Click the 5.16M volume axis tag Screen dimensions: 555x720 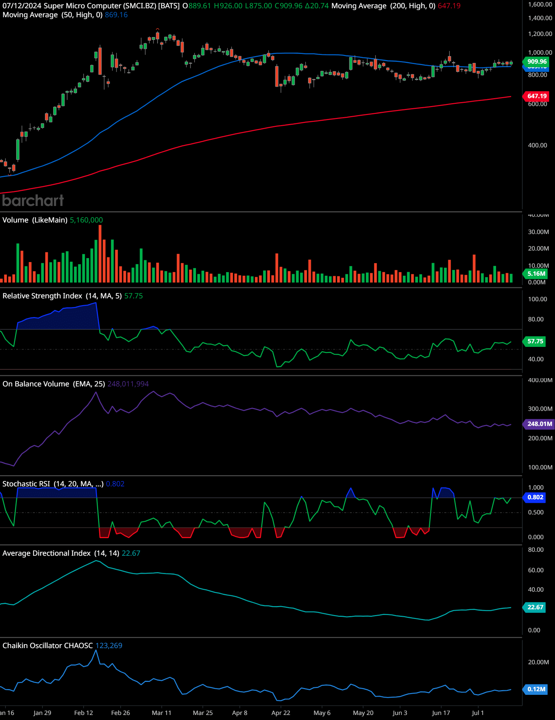tap(536, 274)
